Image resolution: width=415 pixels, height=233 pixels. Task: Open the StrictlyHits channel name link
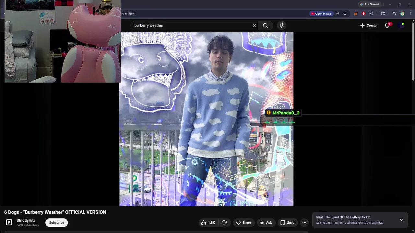point(26,220)
